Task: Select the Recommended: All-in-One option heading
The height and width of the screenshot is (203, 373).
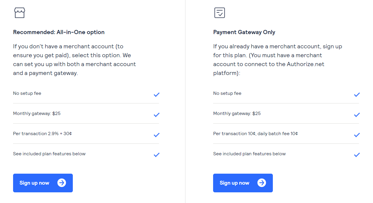Action: click(x=59, y=32)
